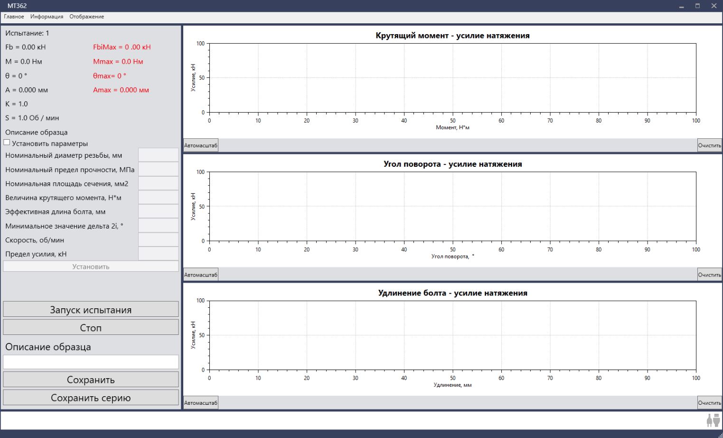Click the 'Fb = 0.00 кН' readout
723x438 pixels.
26,47
